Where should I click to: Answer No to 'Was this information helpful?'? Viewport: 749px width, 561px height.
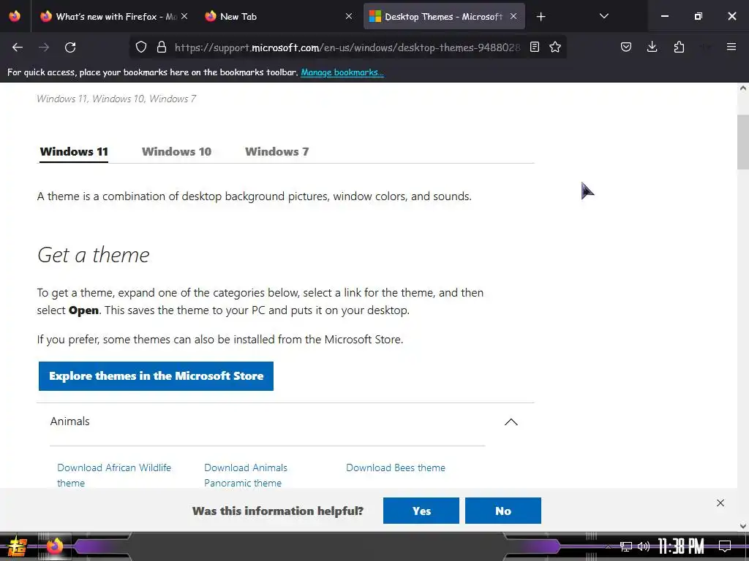point(503,511)
